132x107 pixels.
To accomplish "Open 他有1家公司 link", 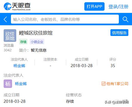I will click(x=117, y=83).
